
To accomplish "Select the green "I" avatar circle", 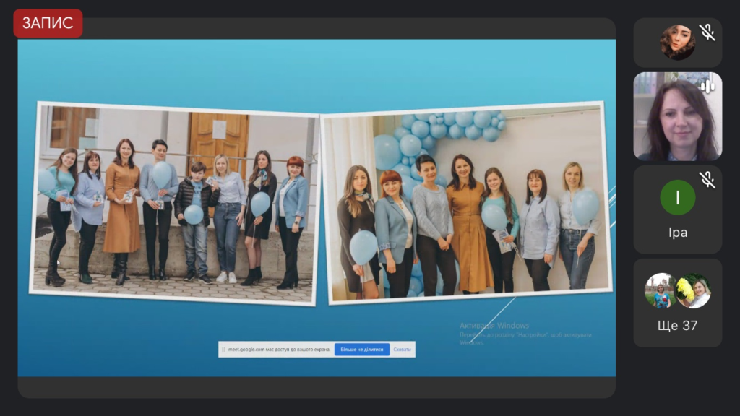I will click(677, 197).
